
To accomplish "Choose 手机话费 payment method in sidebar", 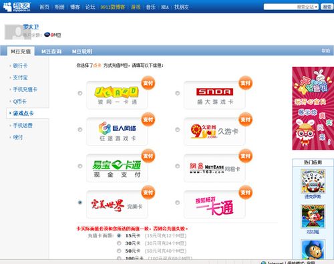I will 23,126.
